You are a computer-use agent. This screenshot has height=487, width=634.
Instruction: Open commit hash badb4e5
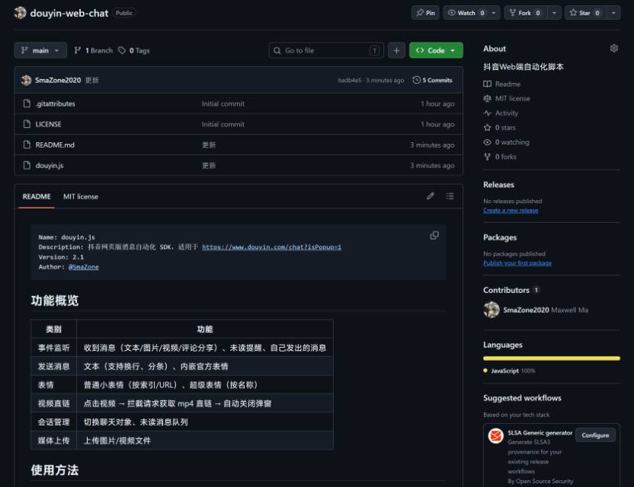(x=350, y=81)
